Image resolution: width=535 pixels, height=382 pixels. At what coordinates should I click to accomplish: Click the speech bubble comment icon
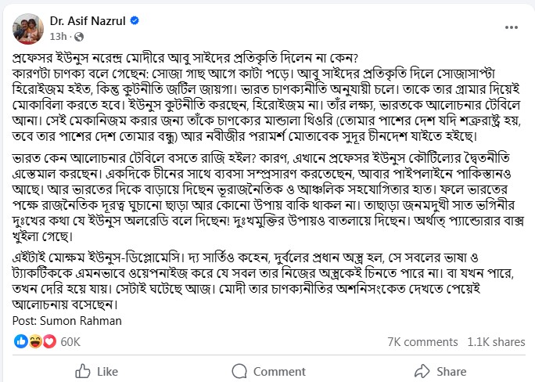click(x=239, y=371)
